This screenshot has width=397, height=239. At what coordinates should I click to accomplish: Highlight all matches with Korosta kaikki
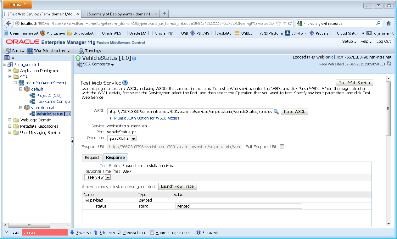pos(131,233)
